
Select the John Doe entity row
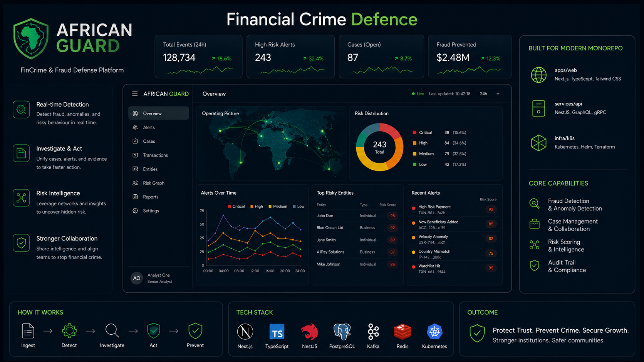(x=357, y=216)
